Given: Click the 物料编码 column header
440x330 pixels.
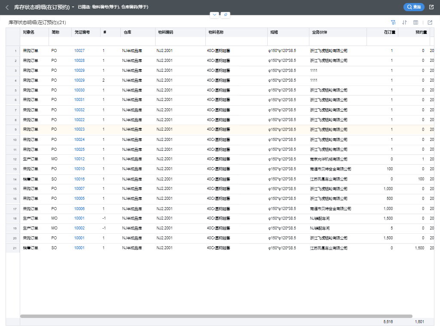Looking at the screenshot, I should coord(180,32).
